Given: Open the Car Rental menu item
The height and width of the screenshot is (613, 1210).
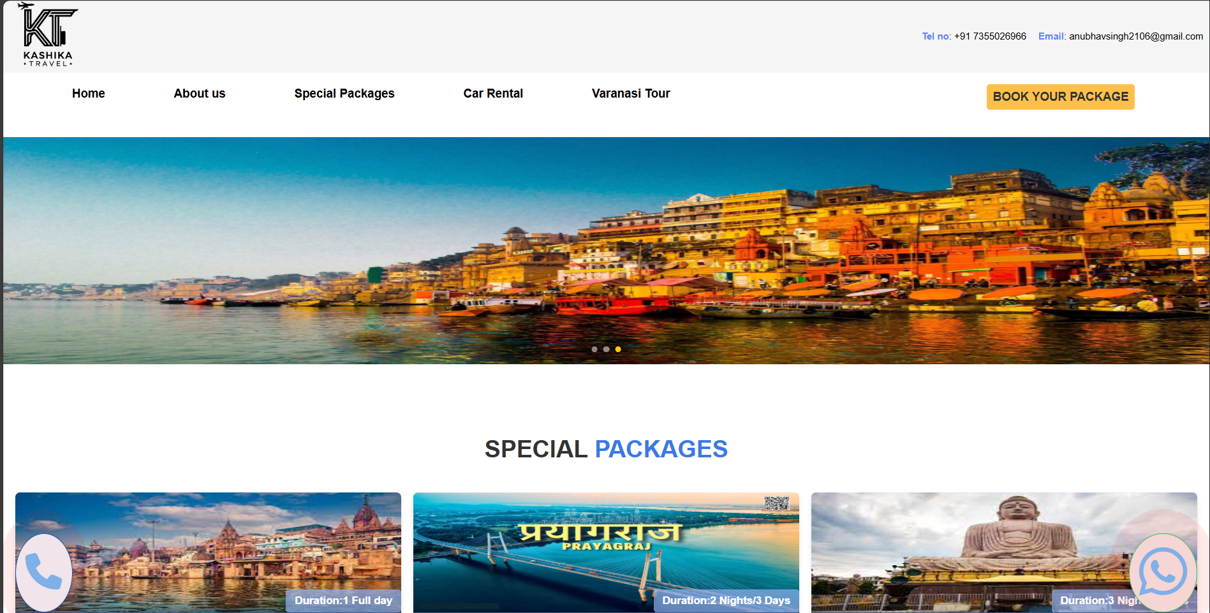Looking at the screenshot, I should tap(493, 93).
